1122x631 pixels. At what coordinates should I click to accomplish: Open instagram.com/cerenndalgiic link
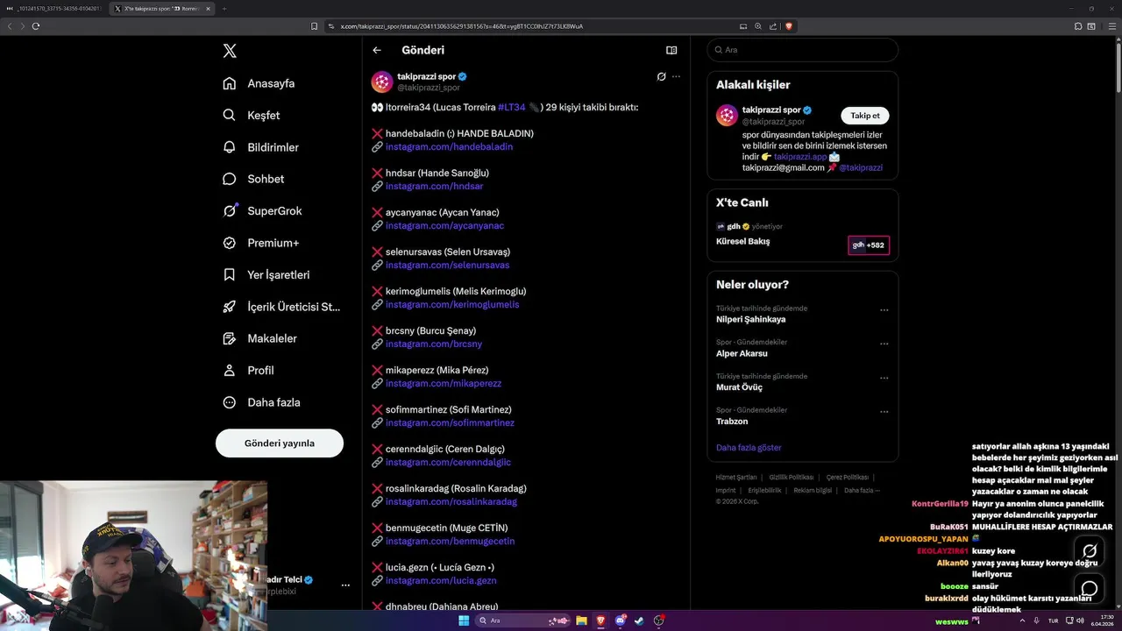[x=448, y=463]
